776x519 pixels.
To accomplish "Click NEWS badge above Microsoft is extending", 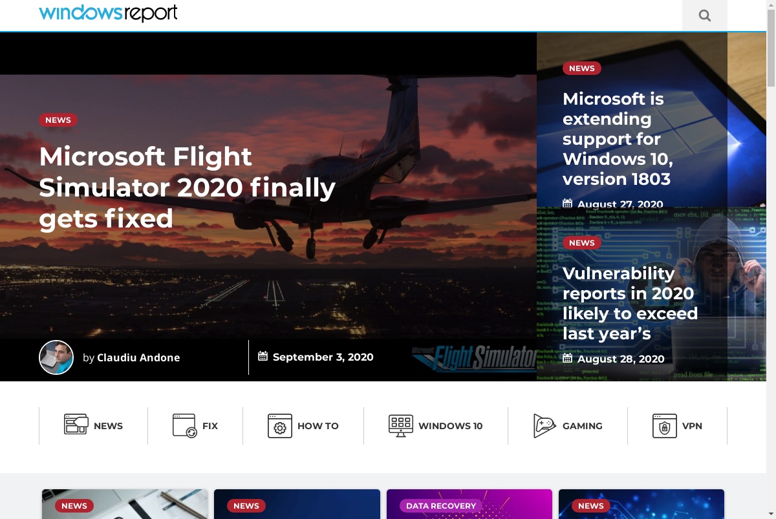I will pyautogui.click(x=582, y=69).
